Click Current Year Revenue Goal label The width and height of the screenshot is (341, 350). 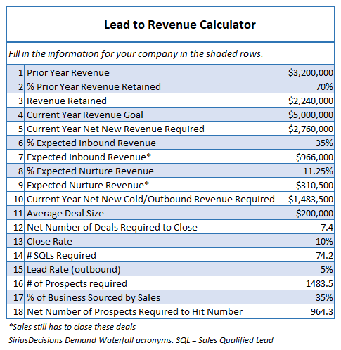pyautogui.click(x=85, y=115)
